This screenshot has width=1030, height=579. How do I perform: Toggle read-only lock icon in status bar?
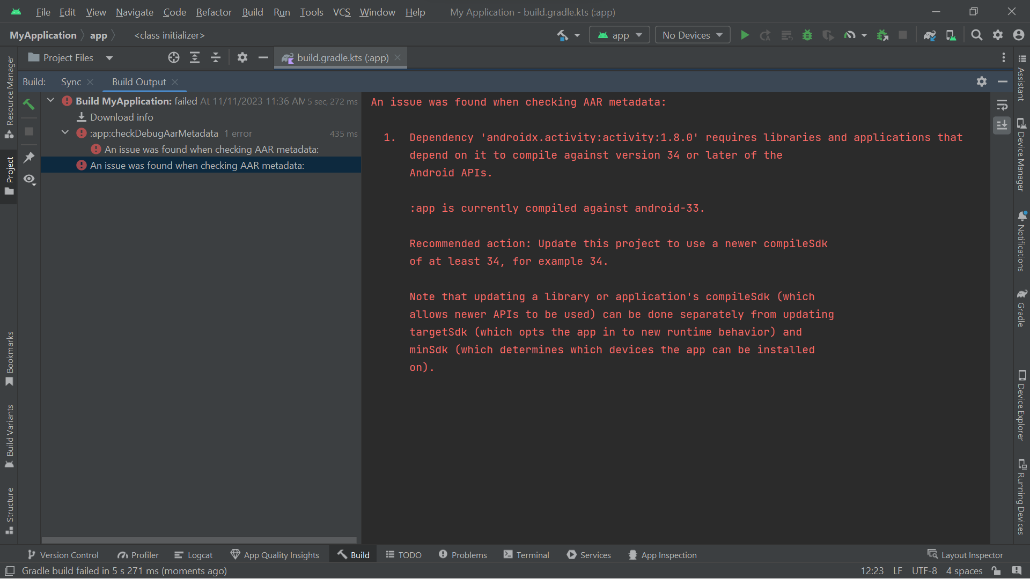click(996, 571)
